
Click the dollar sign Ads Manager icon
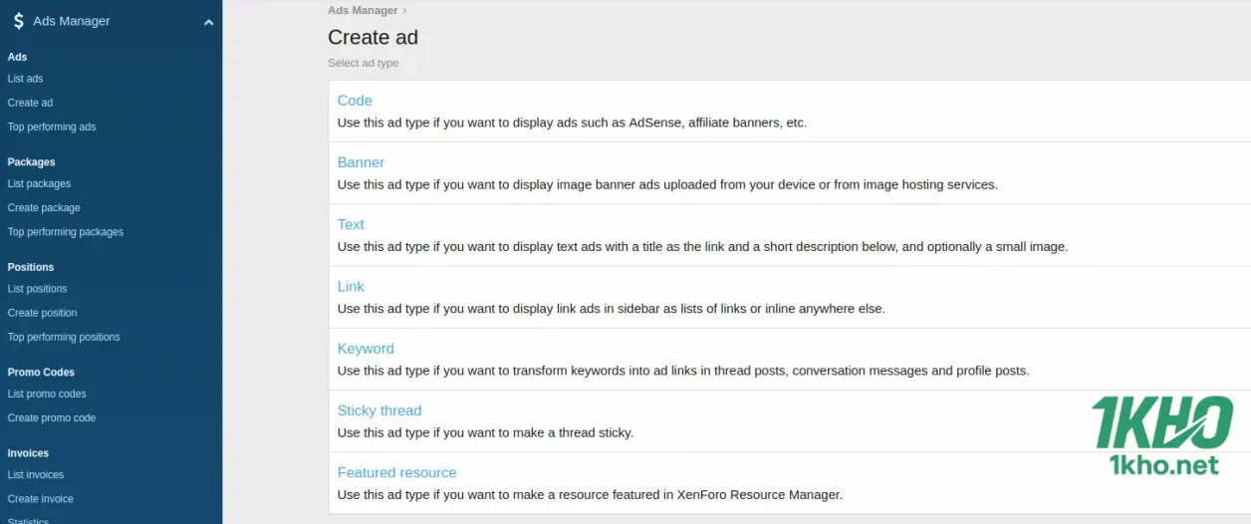coord(18,21)
